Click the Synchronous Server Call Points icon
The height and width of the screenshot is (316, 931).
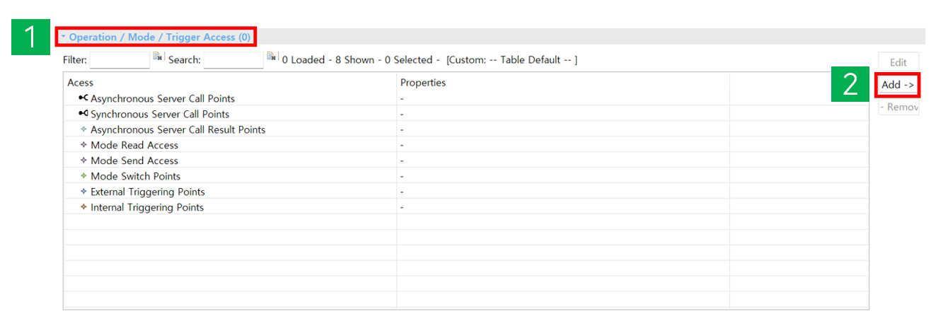(x=83, y=114)
